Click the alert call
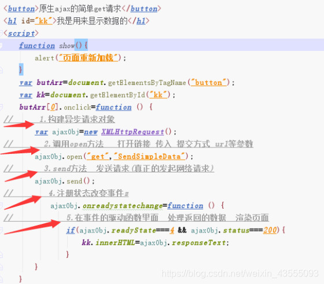Screen dimensions: 324x284 click(x=45, y=58)
